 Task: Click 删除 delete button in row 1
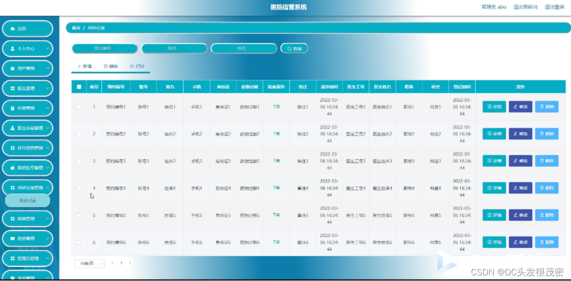546,107
